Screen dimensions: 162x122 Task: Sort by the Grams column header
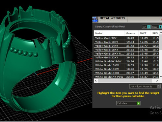(132, 33)
